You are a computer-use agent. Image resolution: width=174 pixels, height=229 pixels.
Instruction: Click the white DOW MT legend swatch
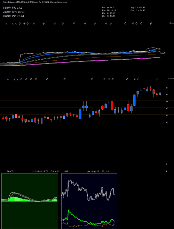click(4, 12)
